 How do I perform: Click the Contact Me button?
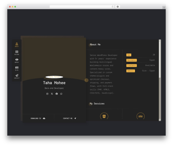[x=70, y=118]
